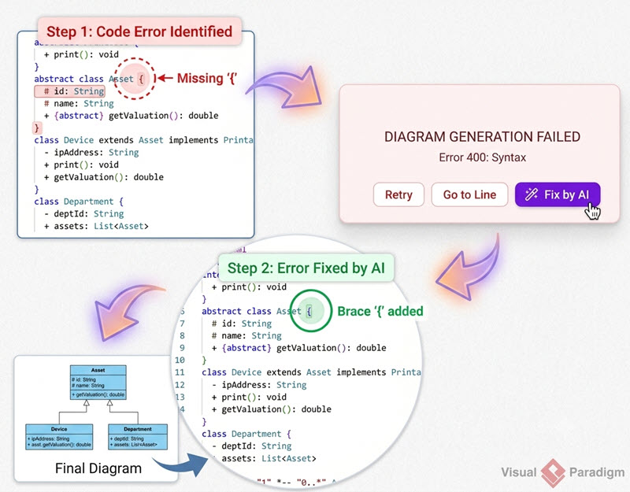This screenshot has height=492, width=630.
Task: Click '+ getValuation(): double' in Step 1 Device class
Action: point(104,177)
